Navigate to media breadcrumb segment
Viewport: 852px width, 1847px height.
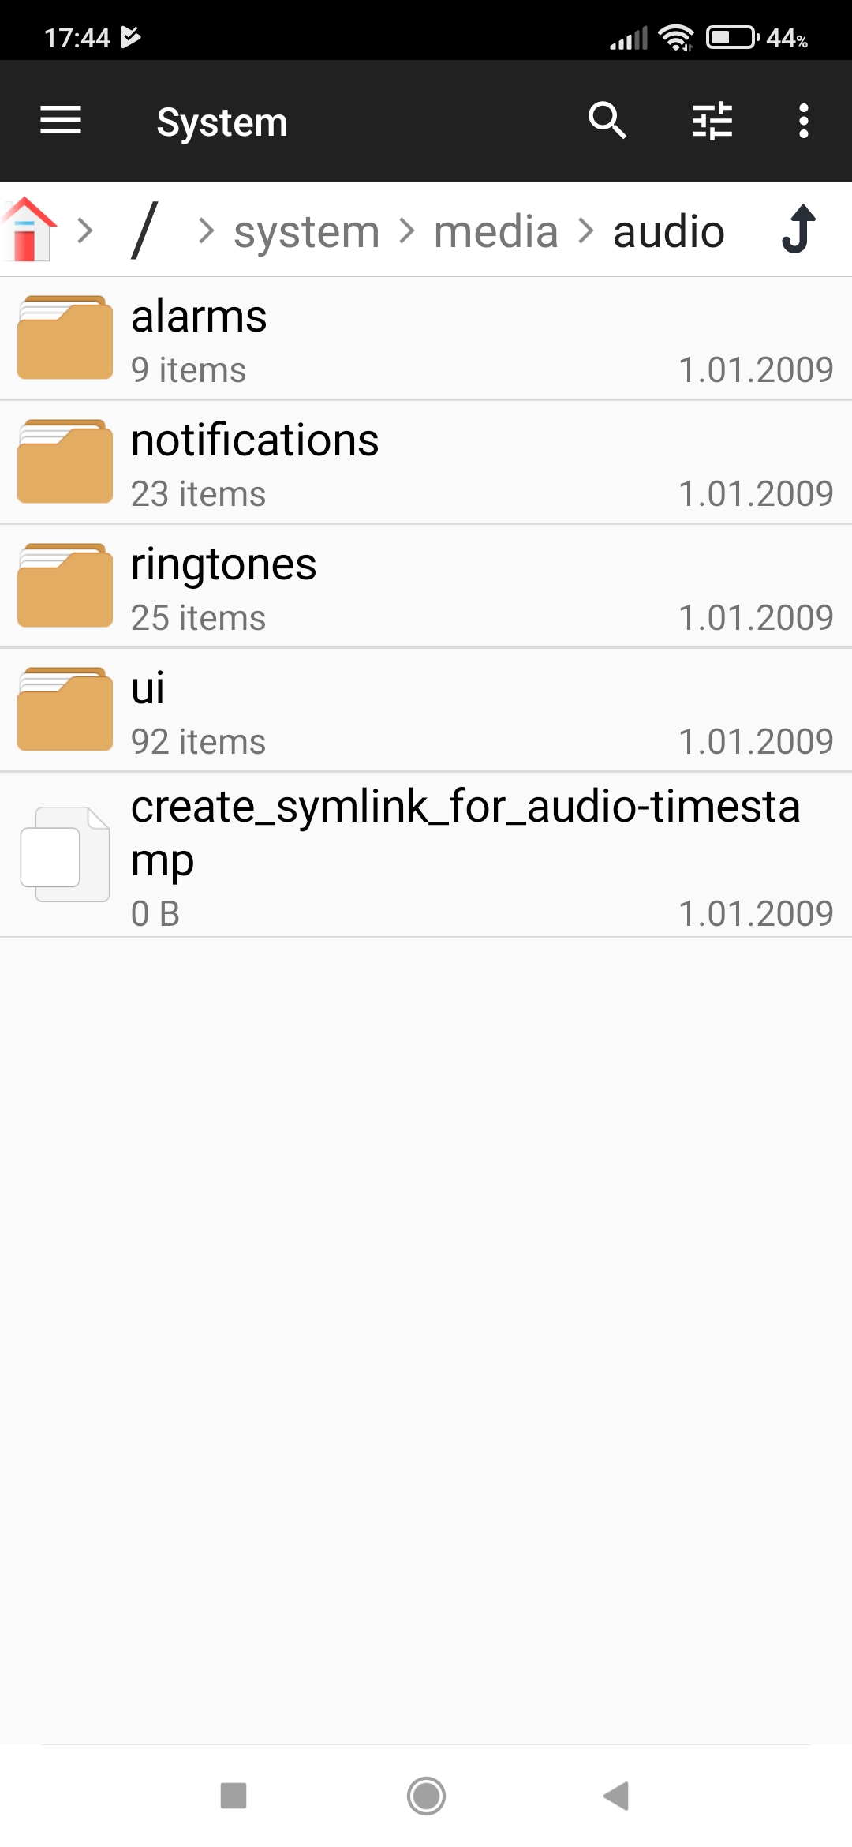point(495,232)
